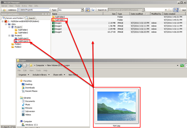The height and width of the screenshot is (128, 187).
Task: Toggle the details view icon left of Layo
Action: [175, 10]
